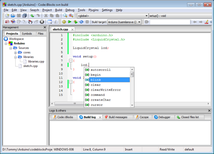
Task: Pick createChar in the autocomplete popup
Action: click(x=107, y=100)
